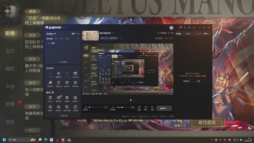Click the orange 一键恢复 link
254x143 pixels.
[x=197, y=76]
